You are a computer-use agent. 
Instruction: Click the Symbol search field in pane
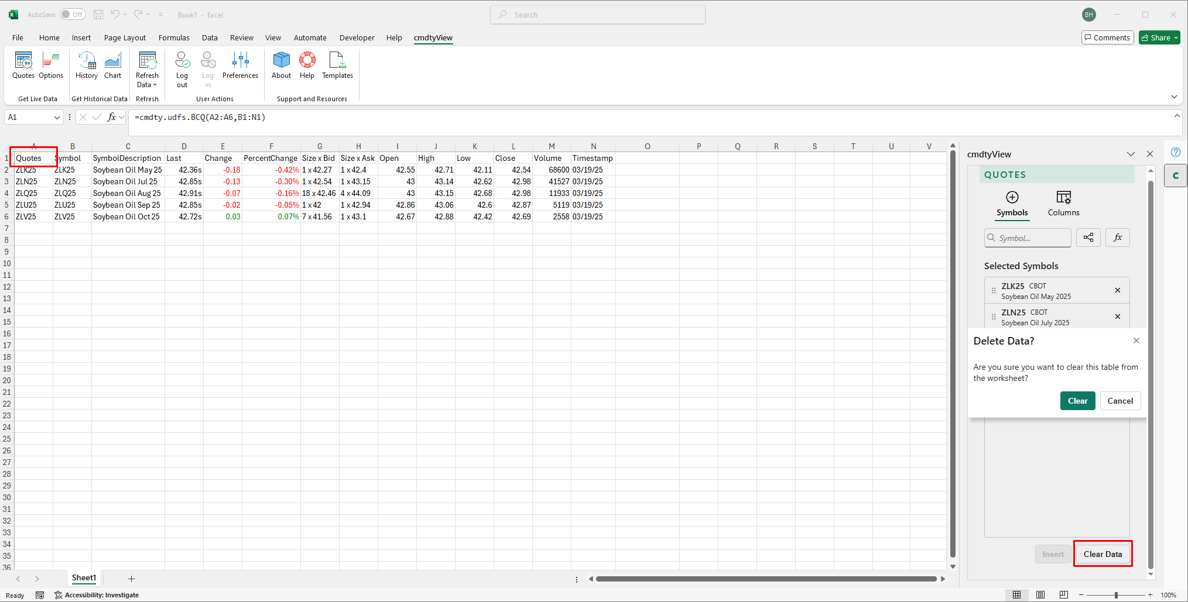tap(1028, 238)
